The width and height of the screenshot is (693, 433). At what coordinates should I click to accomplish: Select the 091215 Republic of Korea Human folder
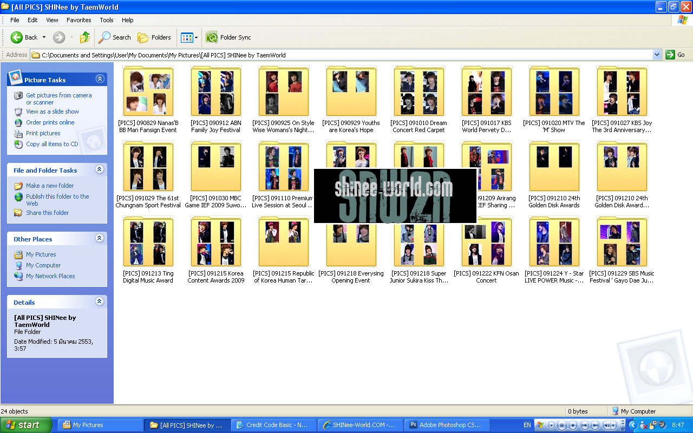tap(283, 251)
